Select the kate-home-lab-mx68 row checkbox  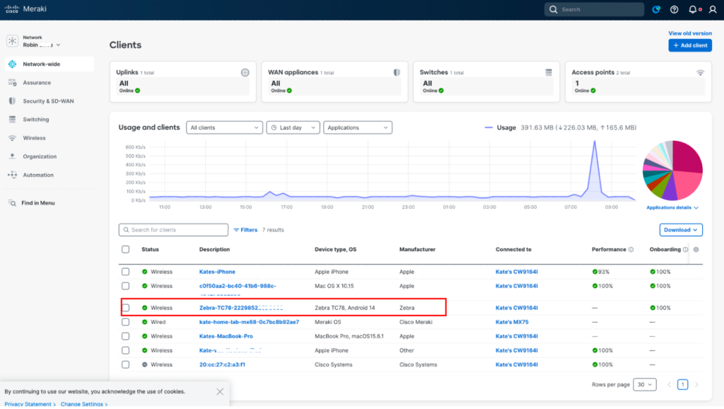point(125,322)
